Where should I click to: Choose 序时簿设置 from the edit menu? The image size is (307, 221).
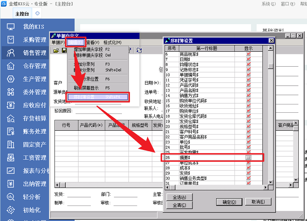pyautogui.click(x=97, y=96)
